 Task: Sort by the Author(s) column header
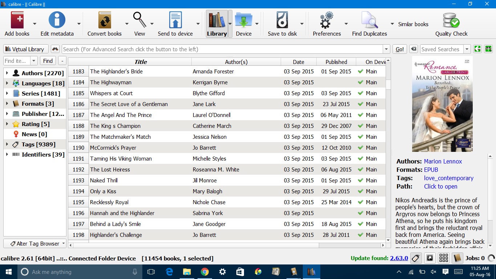236,62
